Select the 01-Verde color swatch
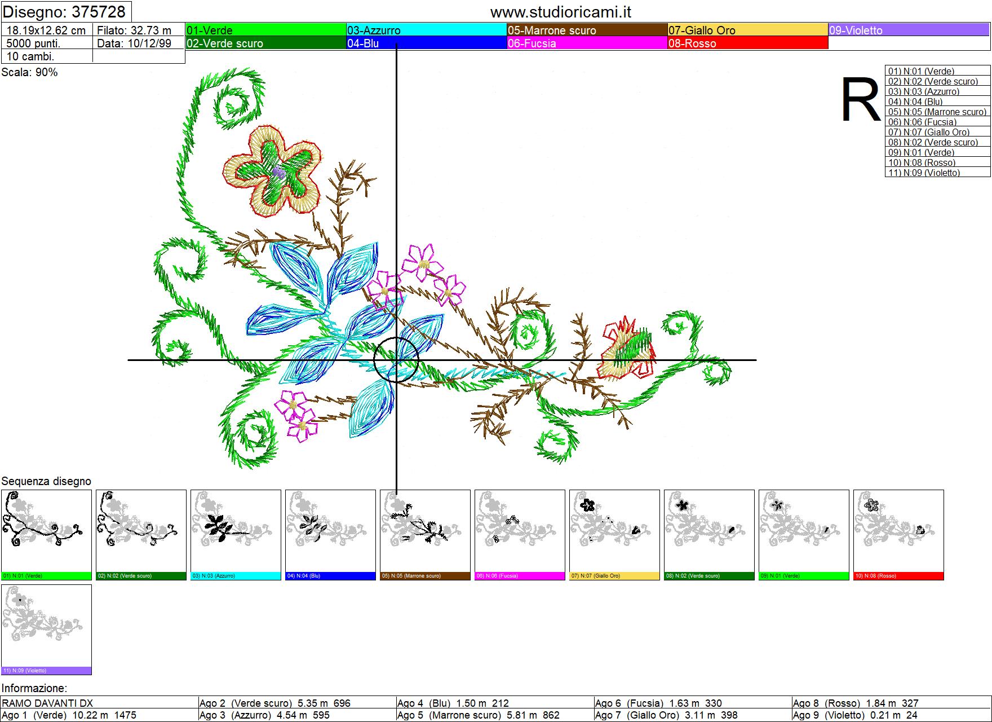Image resolution: width=992 pixels, height=722 pixels. coord(266,30)
